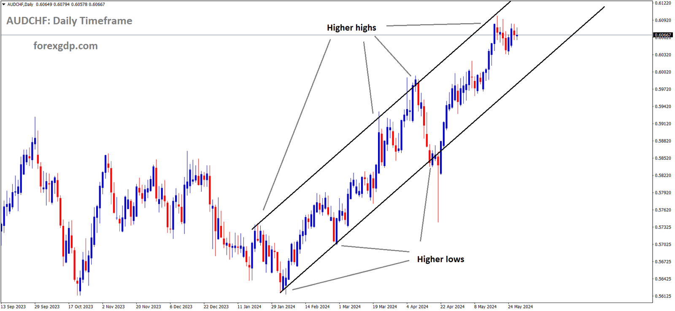Image resolution: width=675 pixels, height=311 pixels.
Task: Click the 13 Sep 2023 date label
Action: pyautogui.click(x=13, y=307)
